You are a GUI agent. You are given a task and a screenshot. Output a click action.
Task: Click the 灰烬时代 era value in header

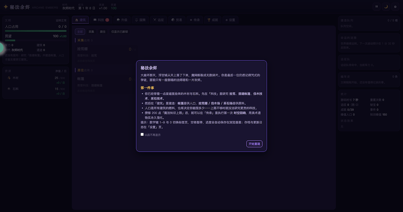point(69,8)
